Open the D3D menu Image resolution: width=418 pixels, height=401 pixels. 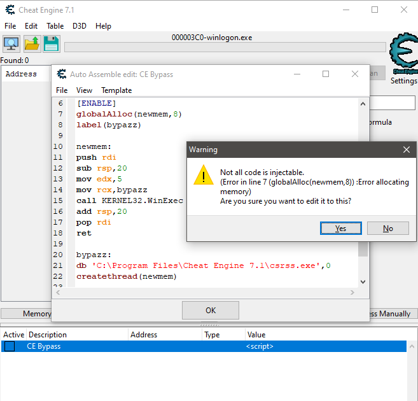(x=80, y=26)
